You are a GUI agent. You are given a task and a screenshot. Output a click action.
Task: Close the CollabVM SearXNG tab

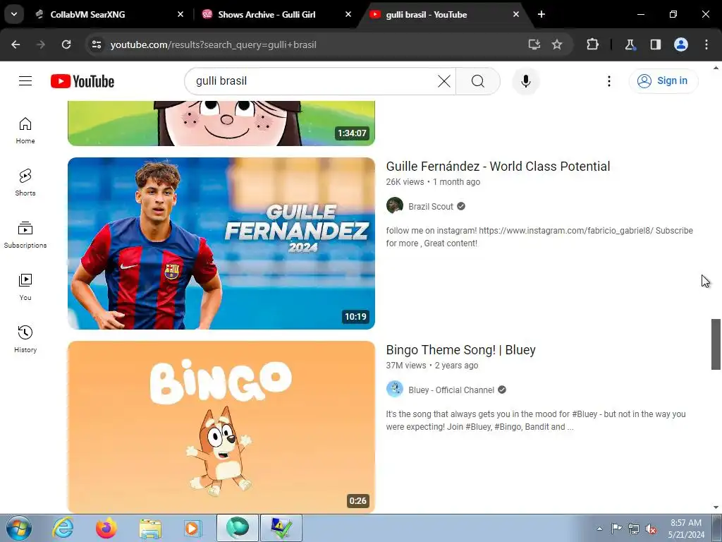180,14
